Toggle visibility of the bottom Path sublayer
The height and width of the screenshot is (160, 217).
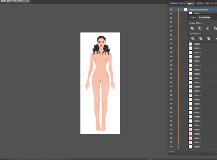171,147
